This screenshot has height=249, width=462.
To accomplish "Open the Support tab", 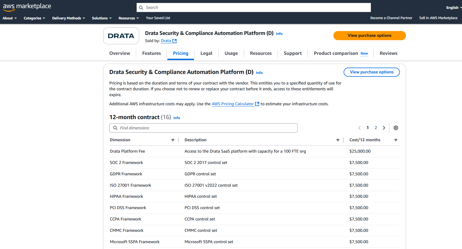I will pos(293,53).
